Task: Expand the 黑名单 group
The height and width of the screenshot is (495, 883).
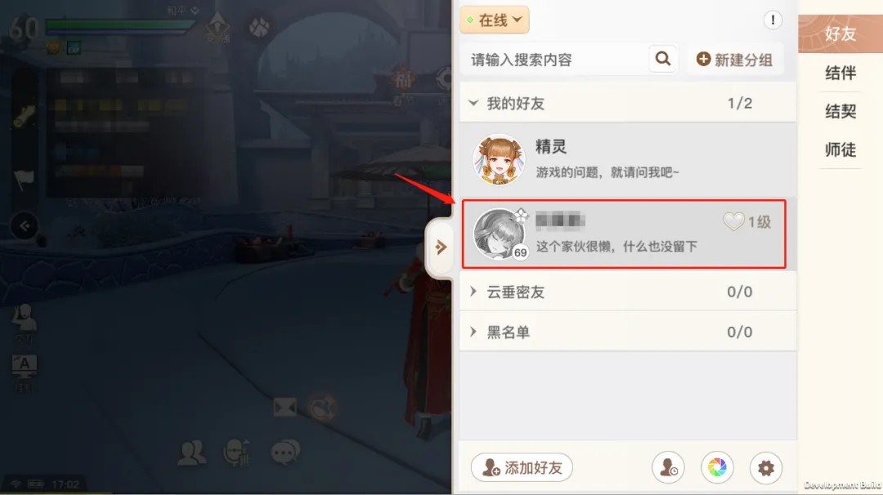Action: coord(628,332)
